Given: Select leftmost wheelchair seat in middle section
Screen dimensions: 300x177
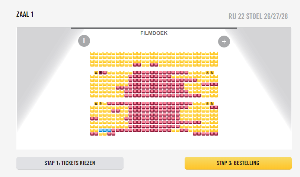Looking at the screenshot, I should 96,73.
